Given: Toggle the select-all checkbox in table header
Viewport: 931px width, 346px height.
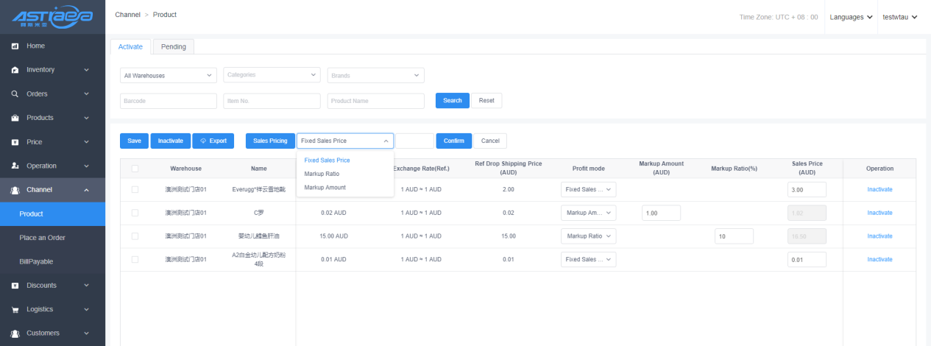Looking at the screenshot, I should coord(135,169).
